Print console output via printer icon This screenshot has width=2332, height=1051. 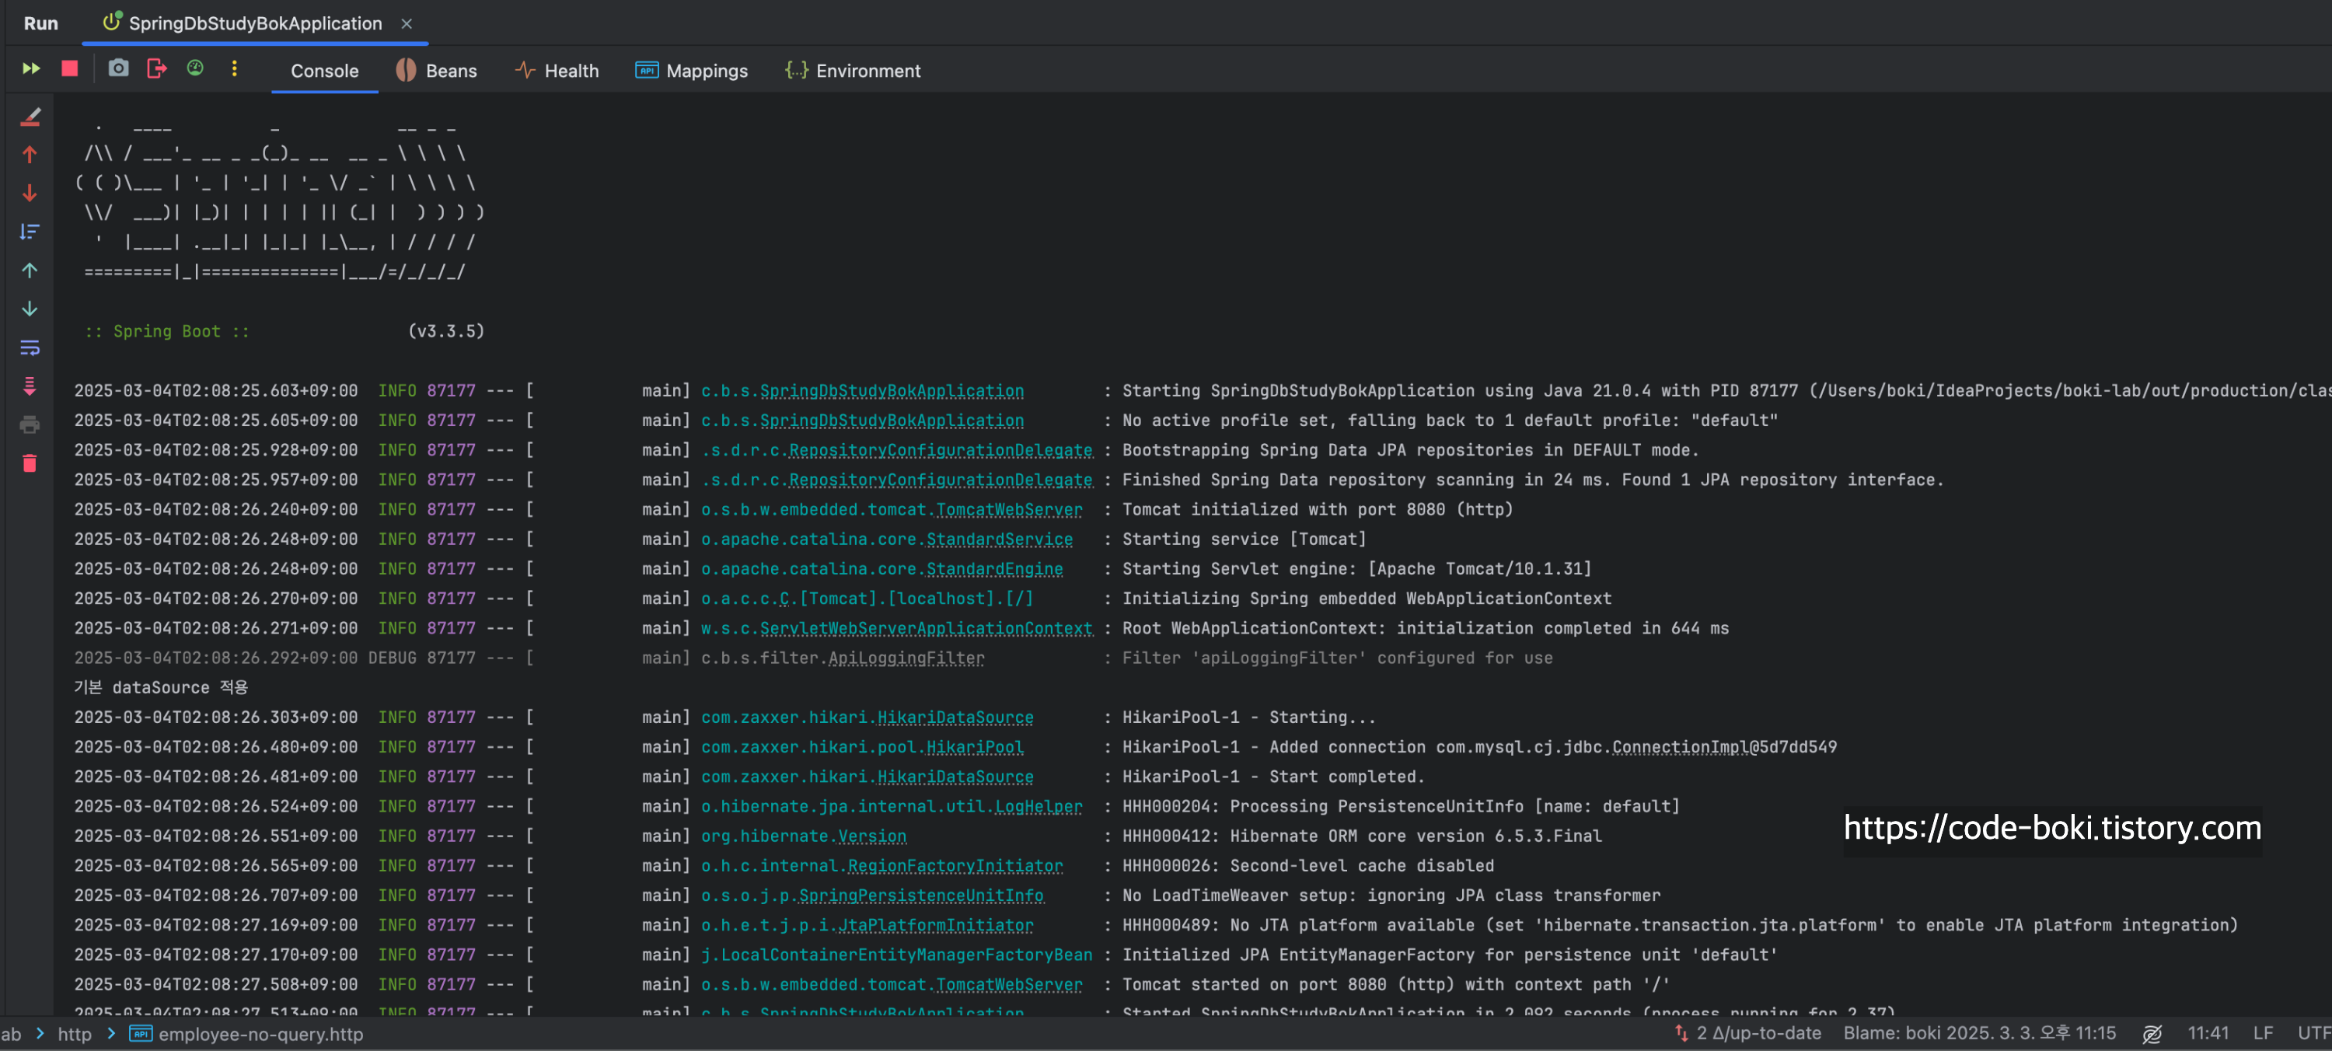[x=30, y=424]
